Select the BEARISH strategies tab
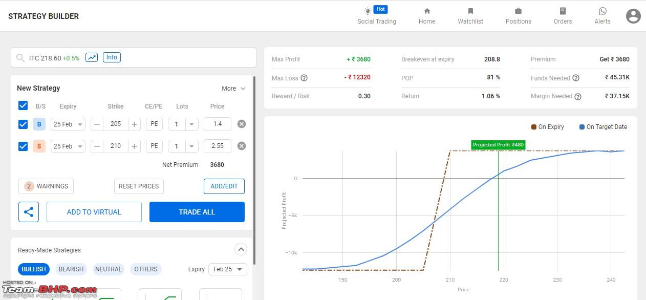 [71, 269]
